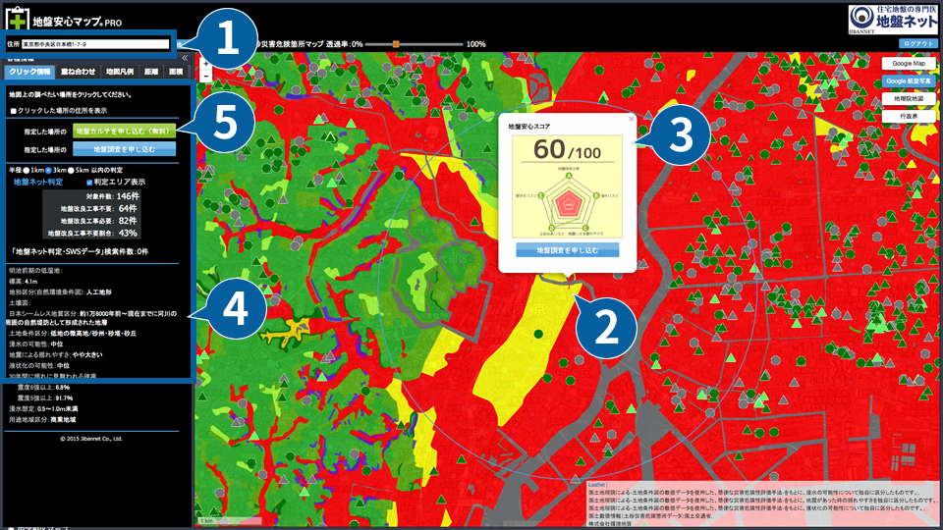Click the © 2015 Jibannet Co., Ltd. text
Image resolution: width=943 pixels, height=530 pixels.
(x=91, y=439)
